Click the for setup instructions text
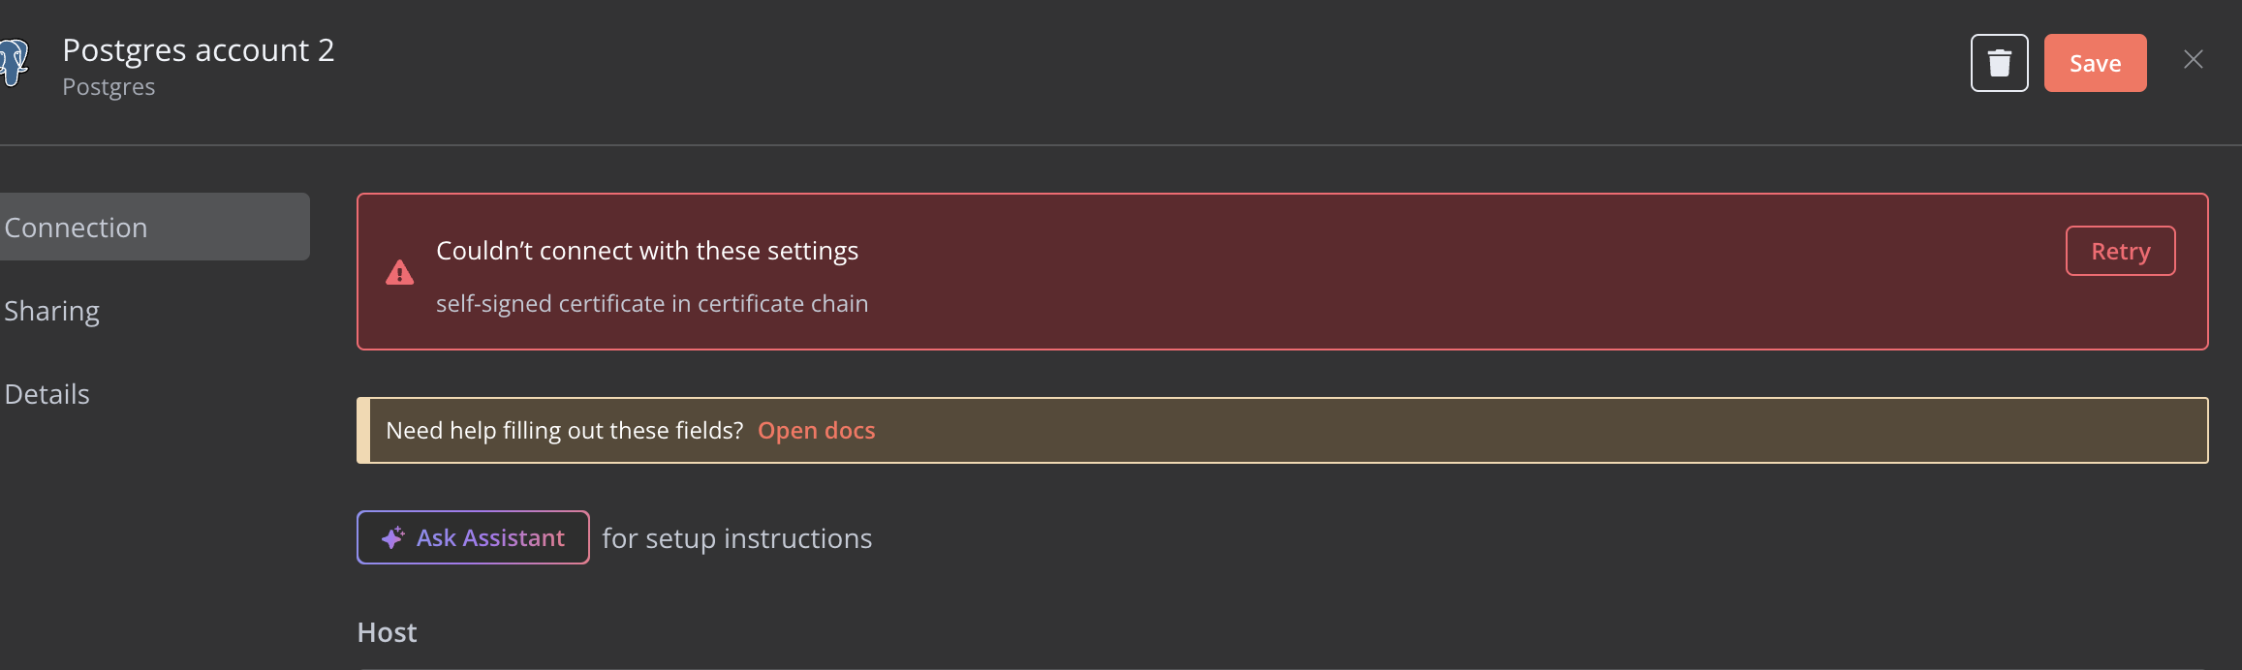The width and height of the screenshot is (2242, 670). click(736, 538)
